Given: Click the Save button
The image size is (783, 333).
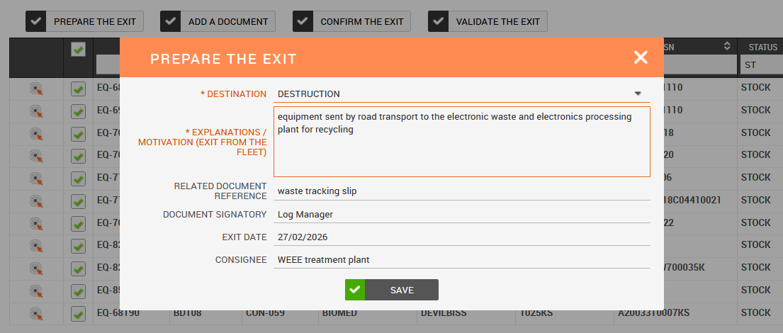Looking at the screenshot, I should point(402,290).
